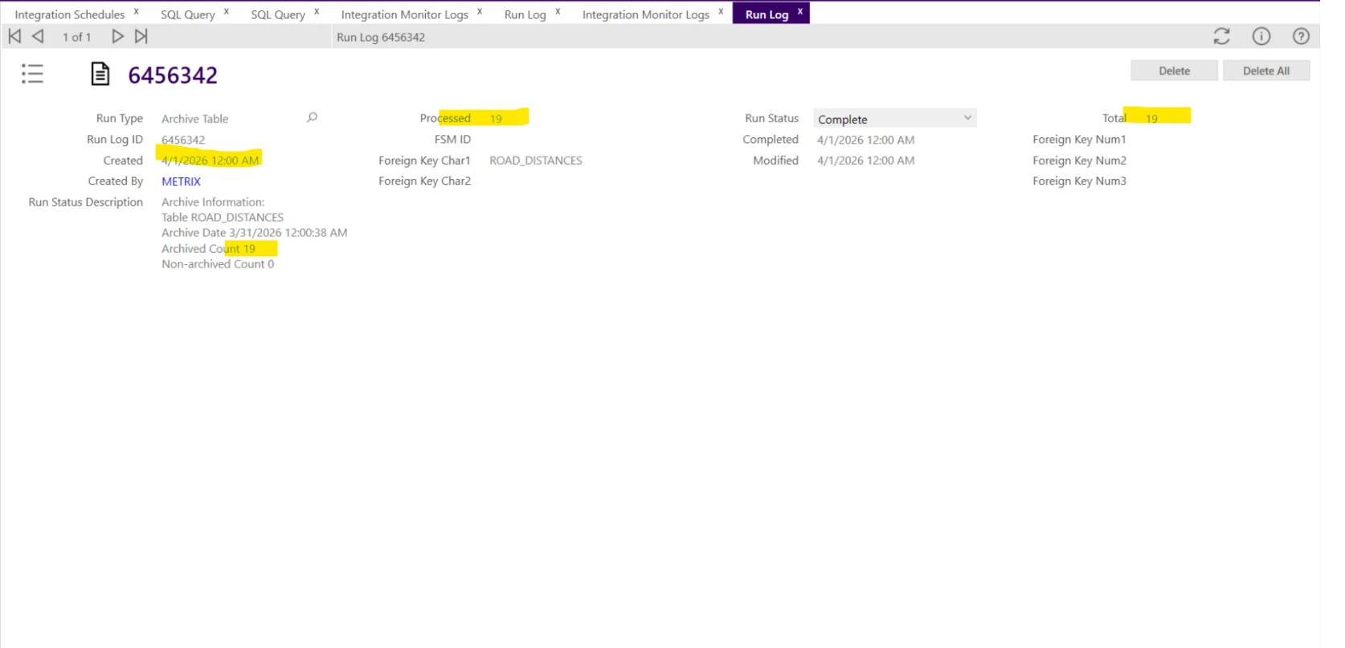Viewport: 1345px width, 648px height.
Task: Click the Total value 19
Action: pyautogui.click(x=1151, y=118)
